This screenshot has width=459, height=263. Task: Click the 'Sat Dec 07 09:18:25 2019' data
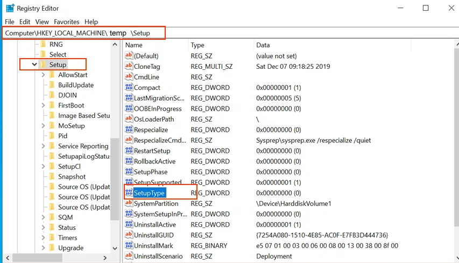click(293, 66)
